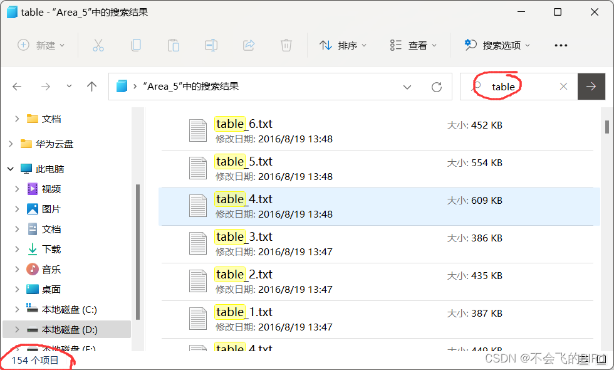
Task: Select file table_6.txt
Action: coord(377,131)
